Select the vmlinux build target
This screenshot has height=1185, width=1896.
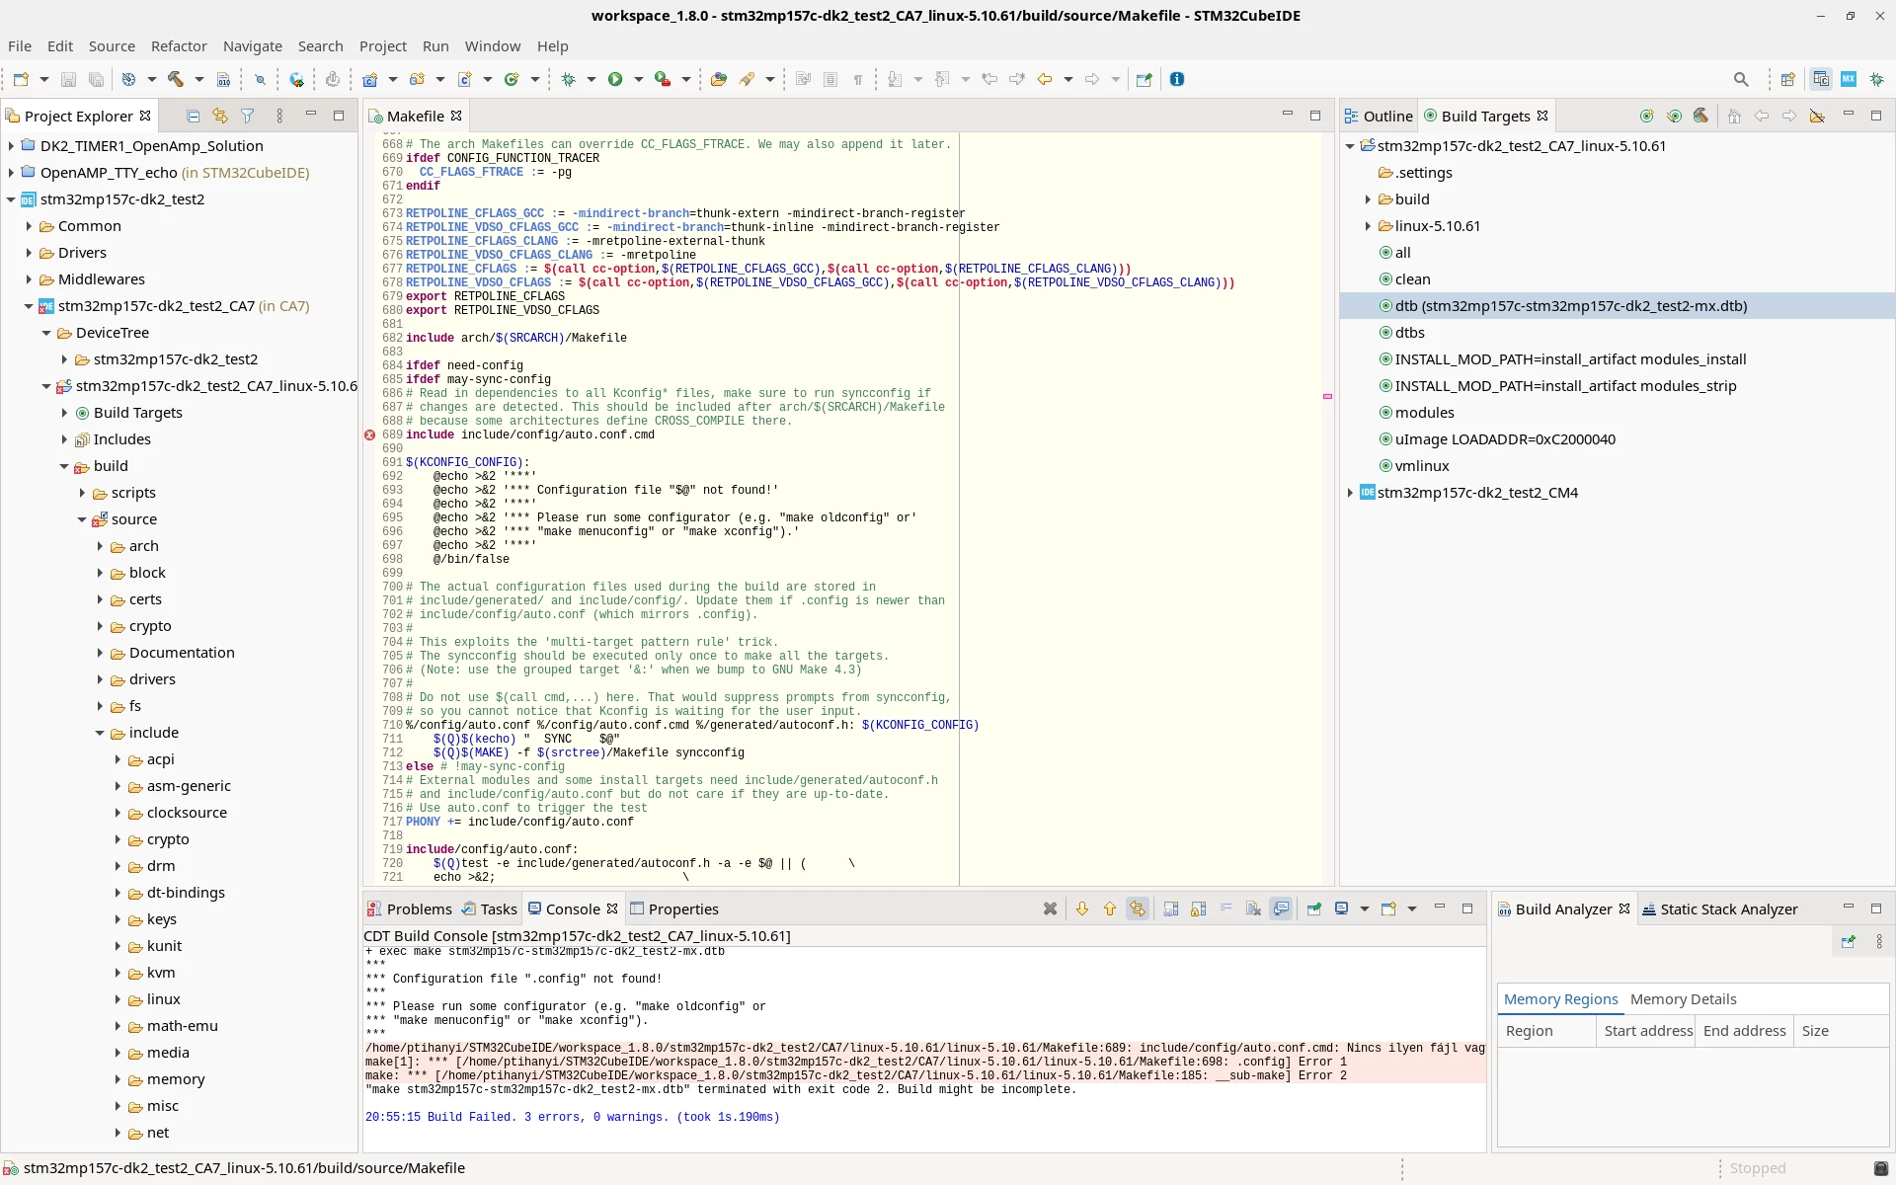click(1422, 466)
